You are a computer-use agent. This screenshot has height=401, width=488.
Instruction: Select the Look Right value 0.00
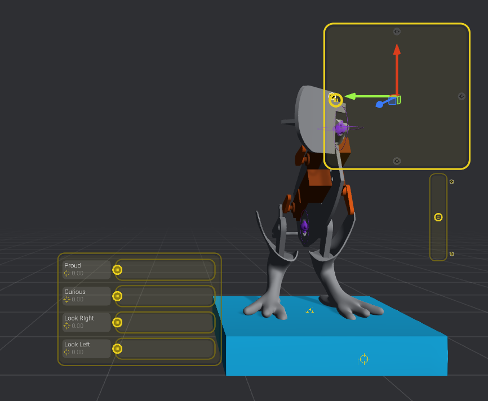tap(78, 326)
